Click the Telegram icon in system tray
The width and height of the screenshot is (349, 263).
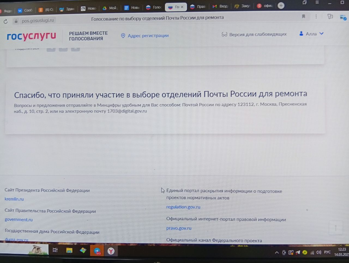pyautogui.click(x=298, y=252)
